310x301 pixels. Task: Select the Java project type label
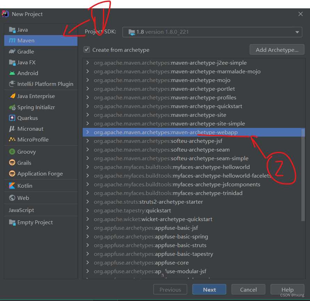tap(23, 30)
